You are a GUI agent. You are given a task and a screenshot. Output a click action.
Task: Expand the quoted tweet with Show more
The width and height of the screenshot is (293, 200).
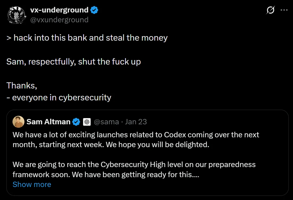pos(32,184)
